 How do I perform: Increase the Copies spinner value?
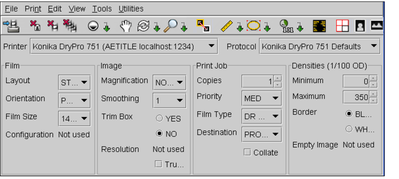pos(278,79)
